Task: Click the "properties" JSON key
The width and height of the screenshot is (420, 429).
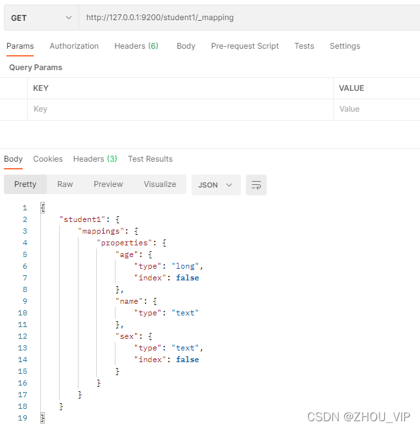Action: pos(124,243)
